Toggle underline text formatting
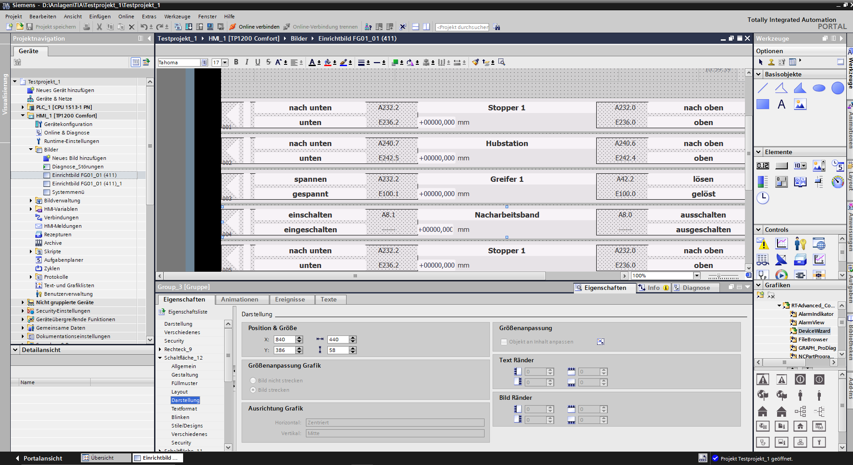The height and width of the screenshot is (465, 853). (258, 62)
